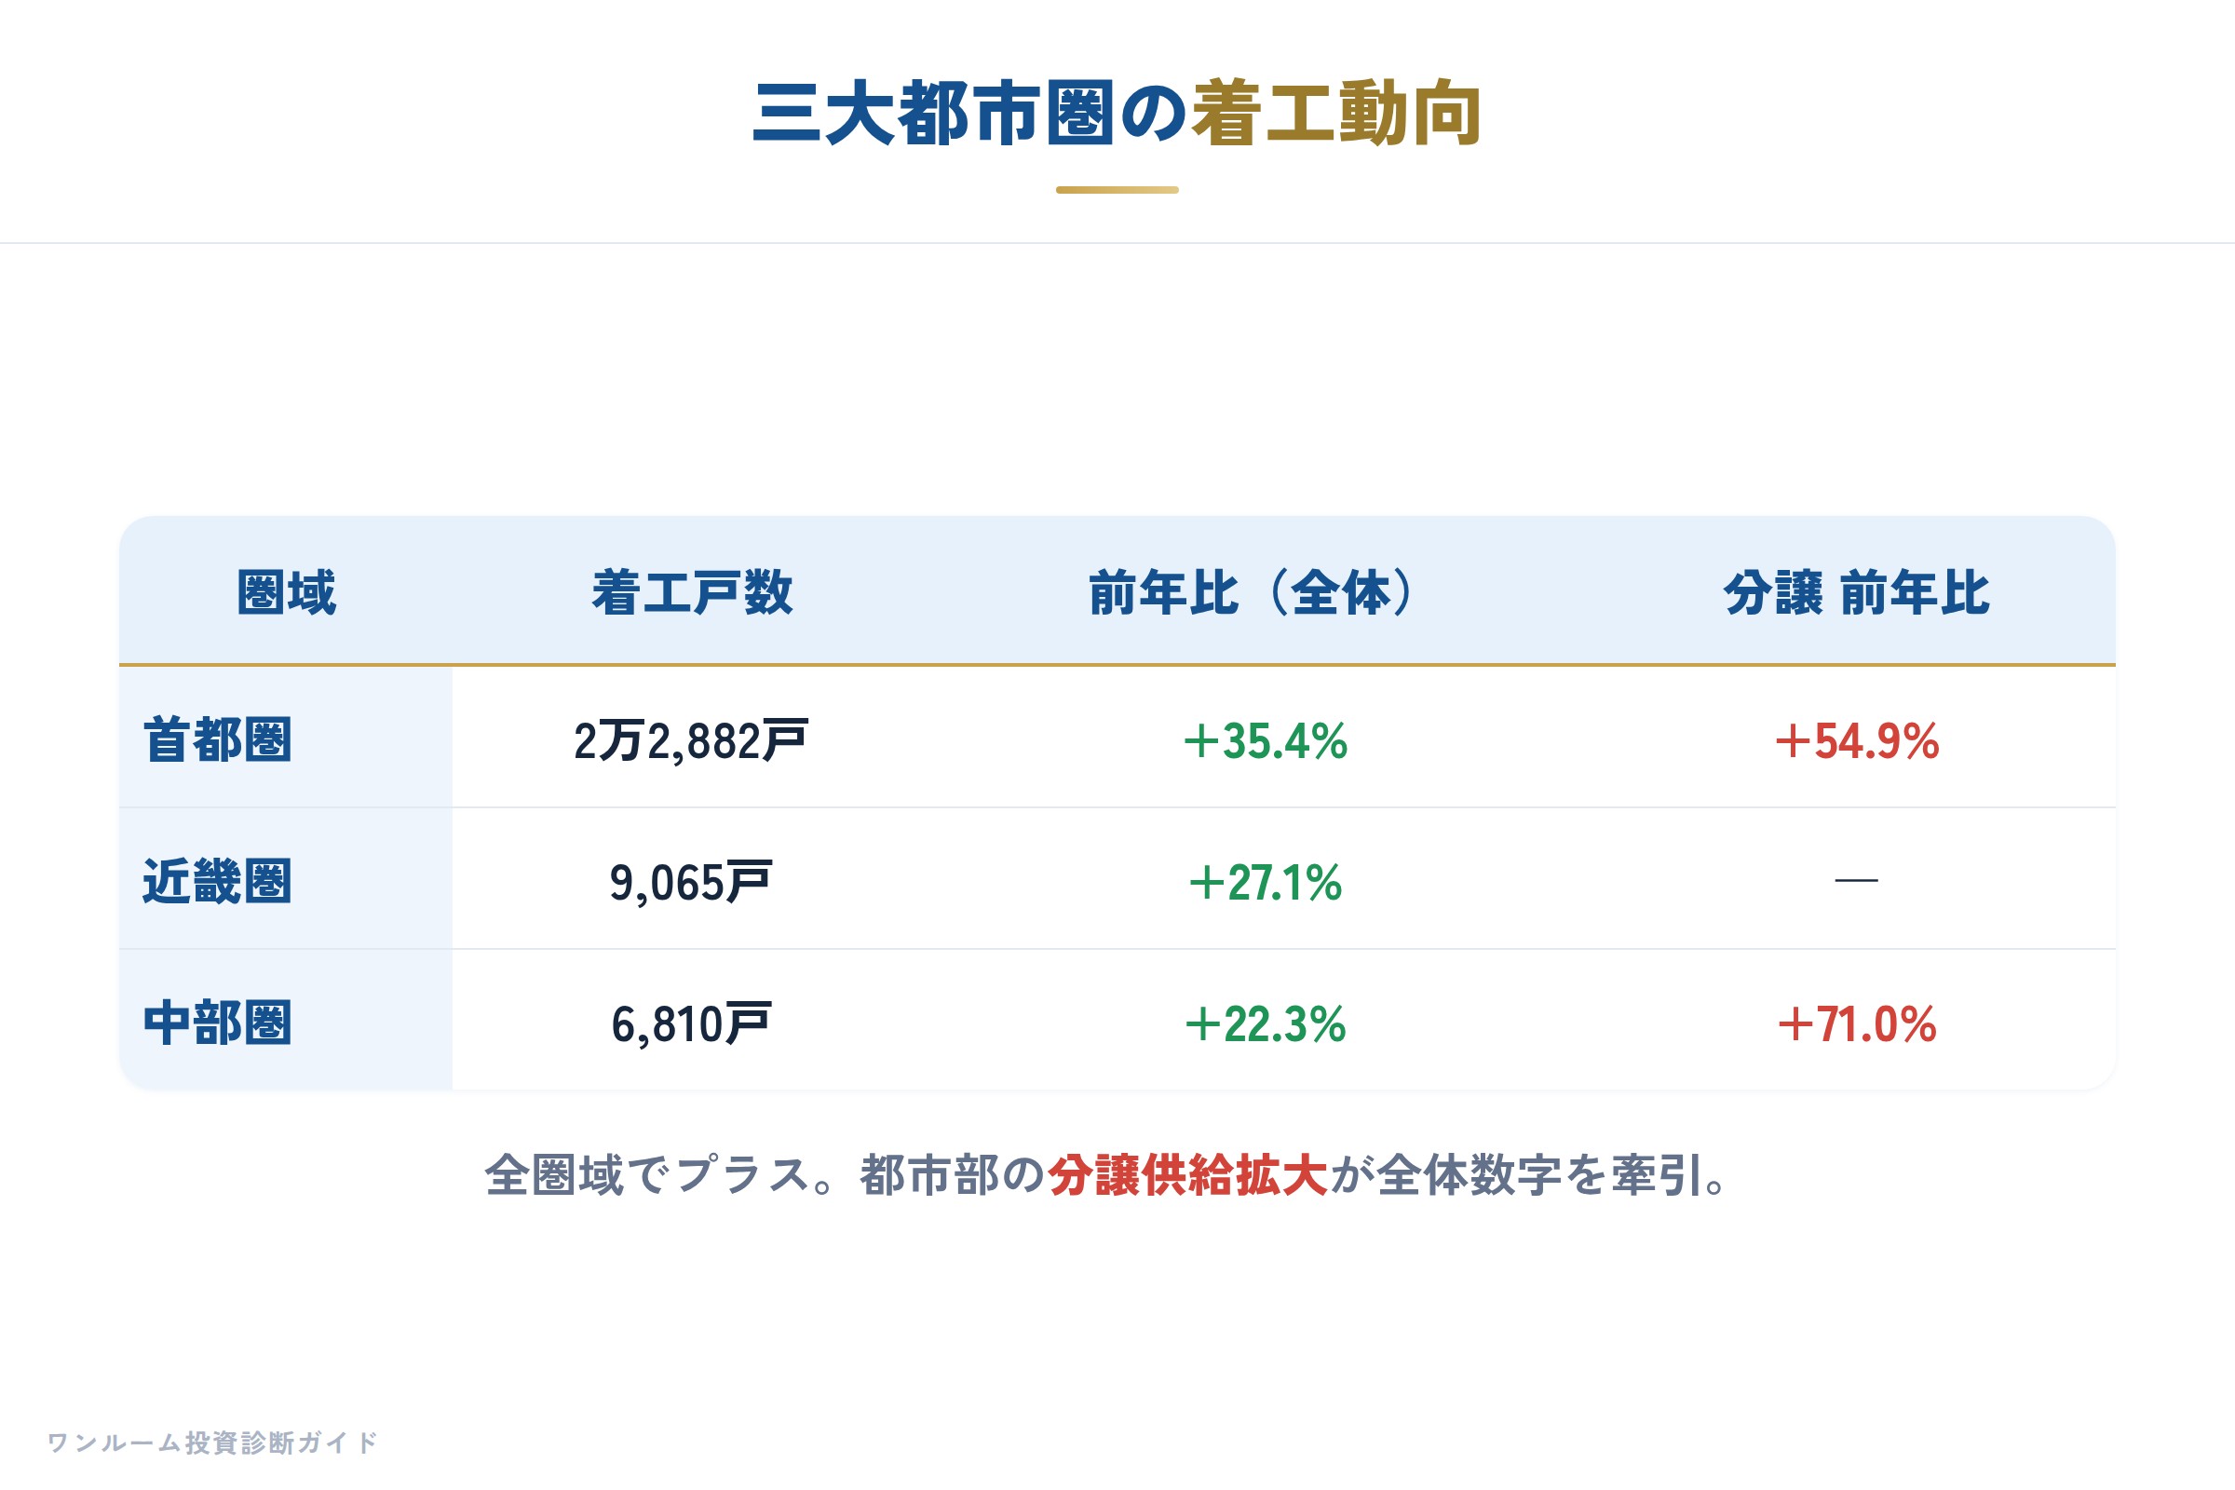Select the 近畿圏 row label
2235x1490 pixels.
pyautogui.click(x=218, y=882)
